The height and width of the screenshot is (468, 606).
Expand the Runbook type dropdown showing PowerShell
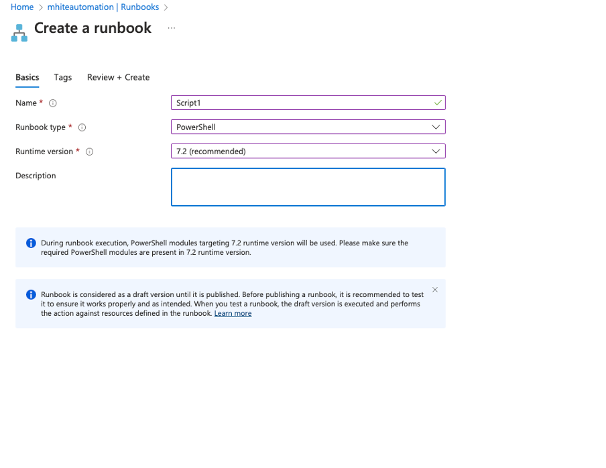point(308,127)
